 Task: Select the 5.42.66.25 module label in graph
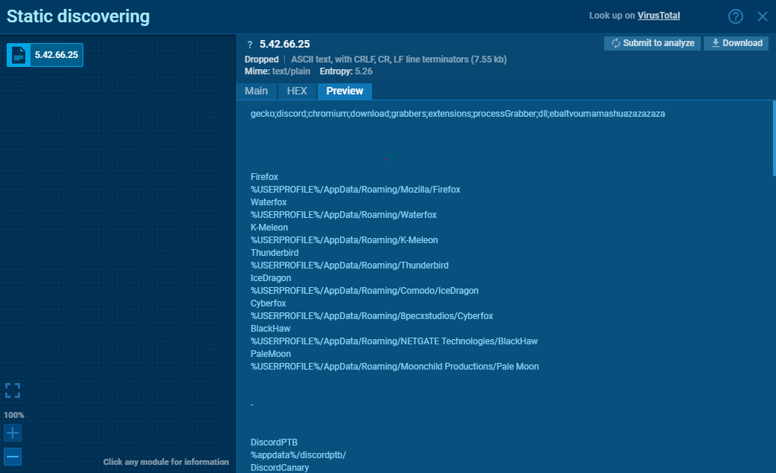coord(57,55)
